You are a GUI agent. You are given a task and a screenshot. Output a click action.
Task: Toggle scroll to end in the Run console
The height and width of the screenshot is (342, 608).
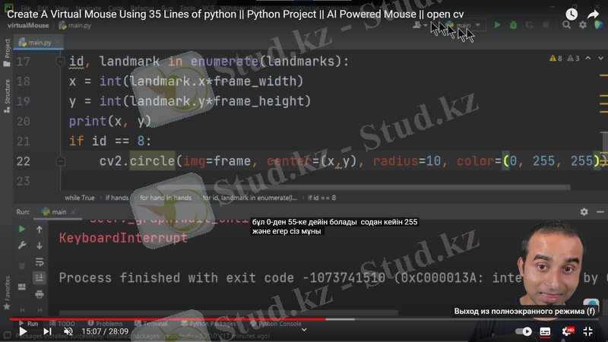[x=40, y=277]
